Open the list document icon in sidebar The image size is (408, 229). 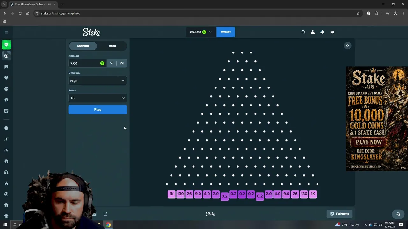click(6, 111)
